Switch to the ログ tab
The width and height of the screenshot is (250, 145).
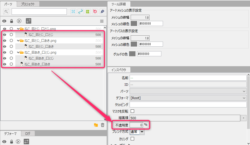[x=28, y=133]
